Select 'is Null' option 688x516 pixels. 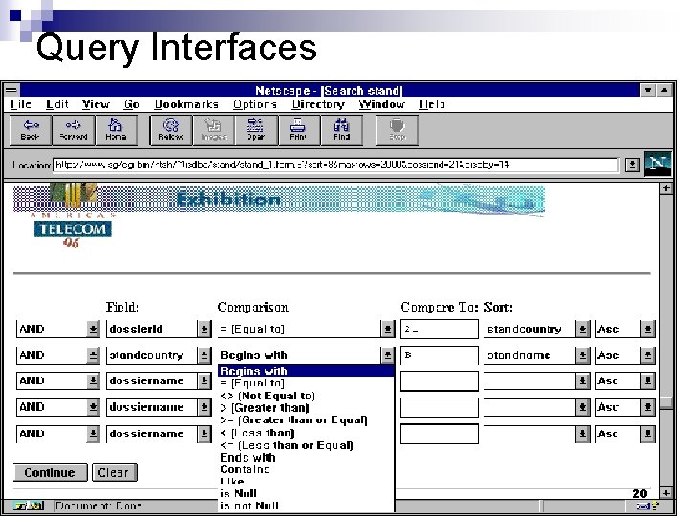(306, 493)
